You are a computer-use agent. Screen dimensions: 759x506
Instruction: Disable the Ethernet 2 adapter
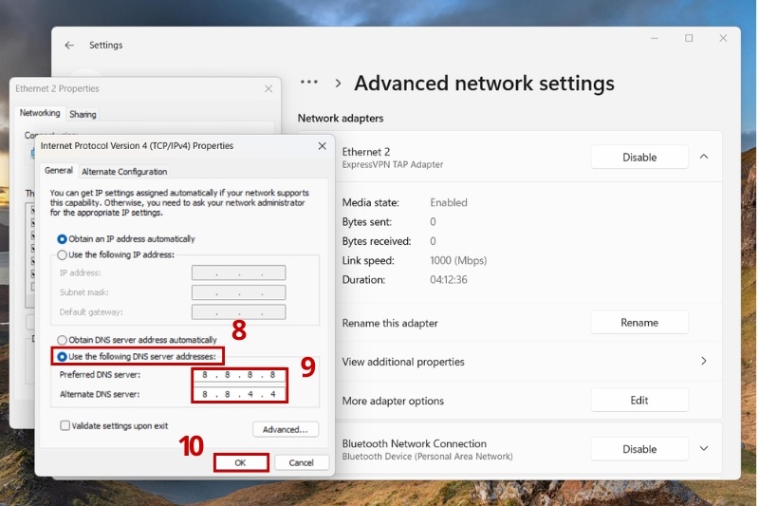click(639, 158)
